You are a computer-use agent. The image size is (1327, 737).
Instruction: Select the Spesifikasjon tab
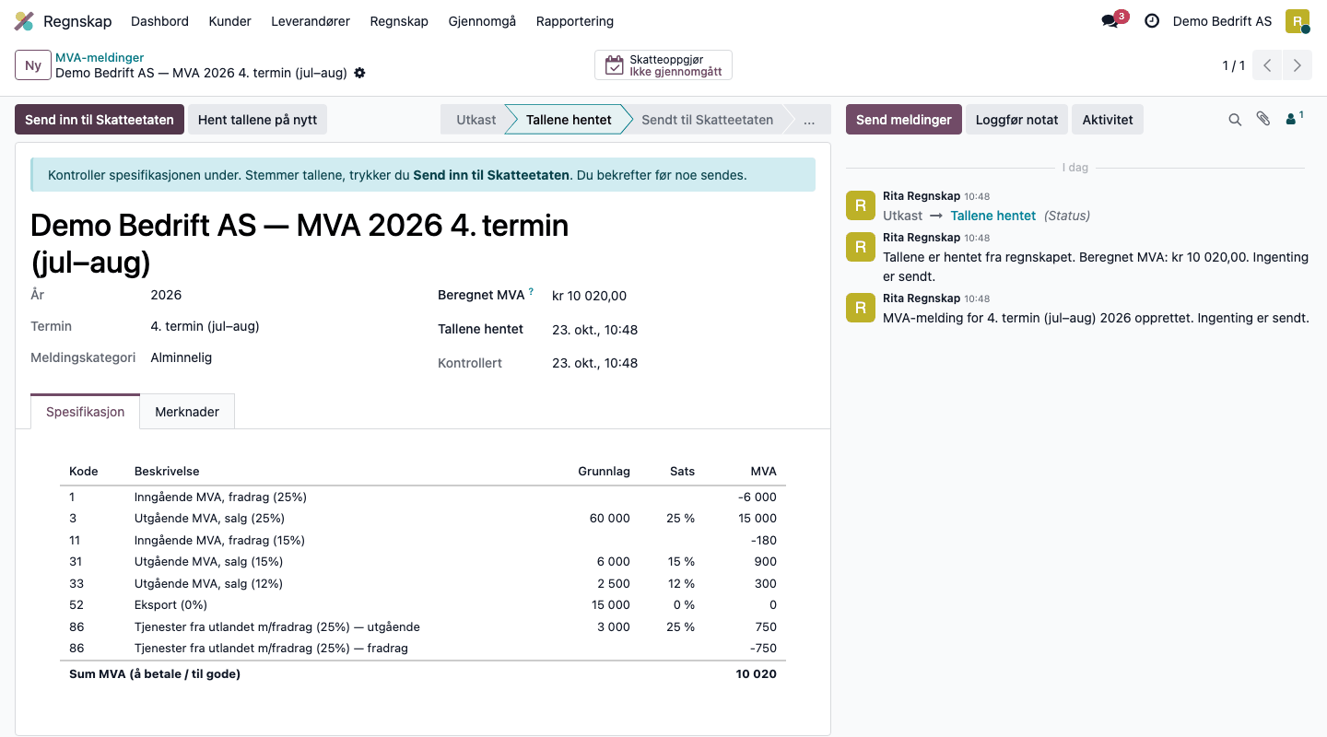point(85,412)
